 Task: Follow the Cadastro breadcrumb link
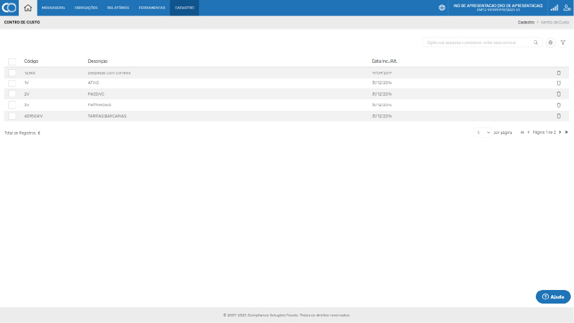tap(525, 22)
